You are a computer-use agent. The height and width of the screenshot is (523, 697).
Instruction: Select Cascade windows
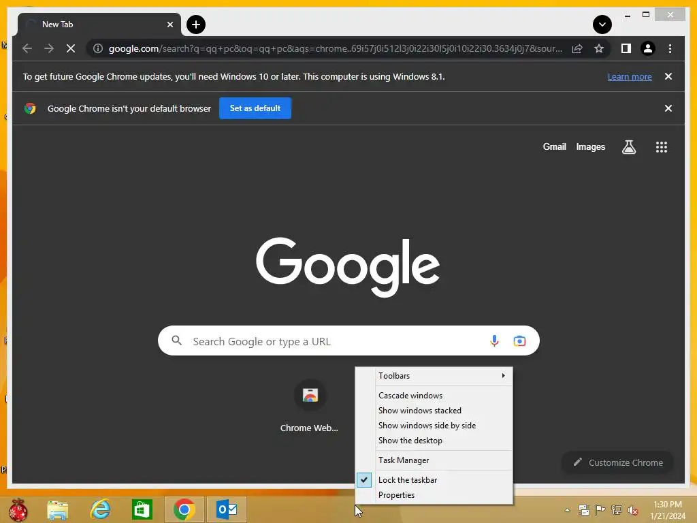pos(434,396)
